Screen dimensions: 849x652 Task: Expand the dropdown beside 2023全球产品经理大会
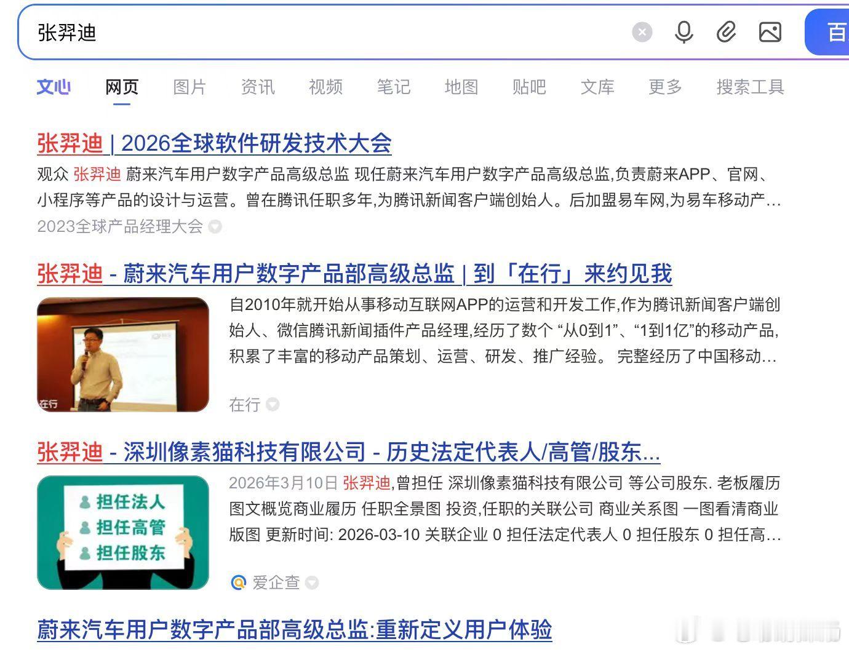(x=215, y=227)
